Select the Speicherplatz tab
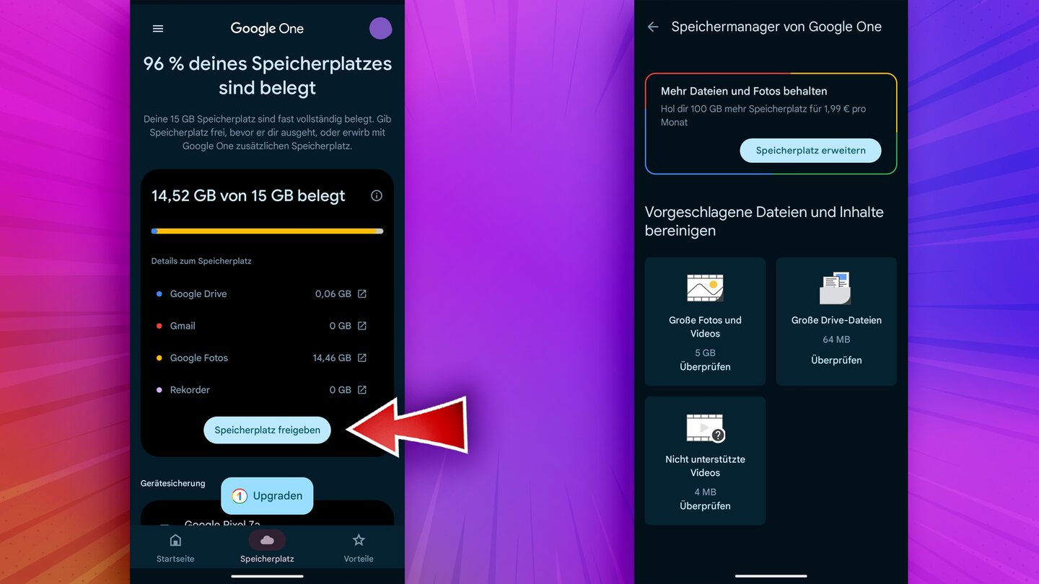The height and width of the screenshot is (584, 1039). pyautogui.click(x=267, y=549)
